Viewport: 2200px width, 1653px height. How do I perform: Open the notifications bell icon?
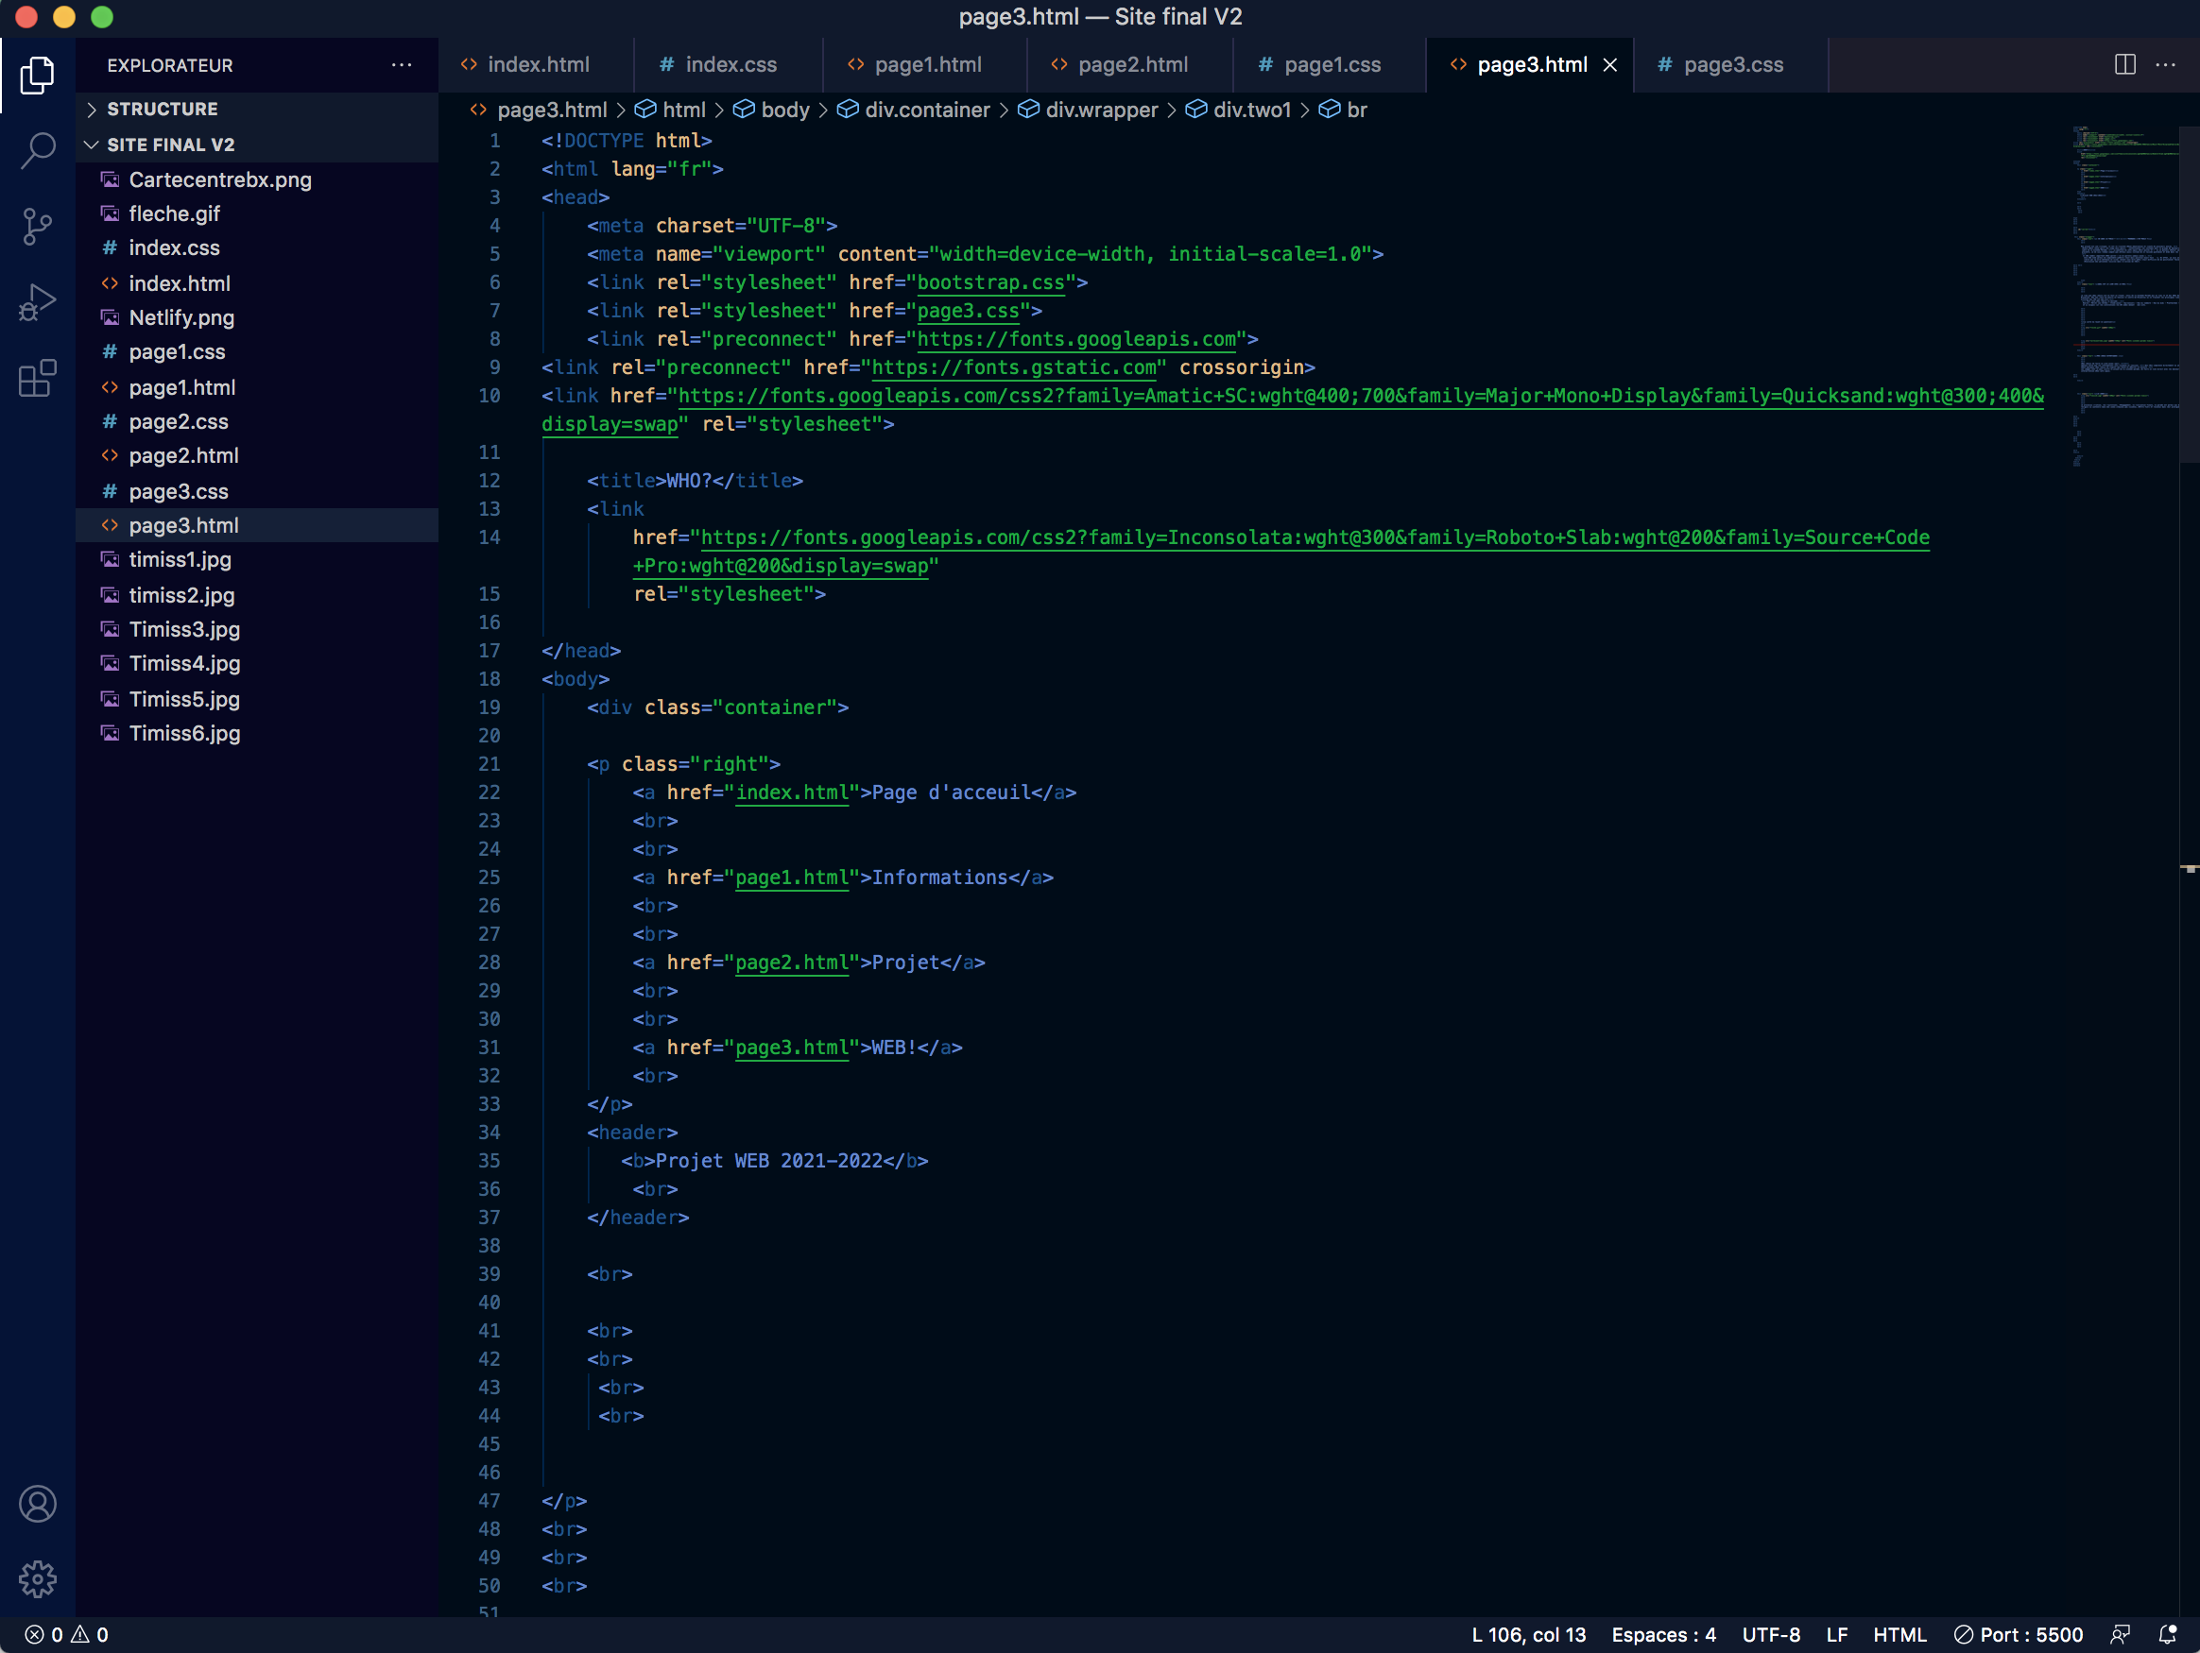[x=2167, y=1634]
